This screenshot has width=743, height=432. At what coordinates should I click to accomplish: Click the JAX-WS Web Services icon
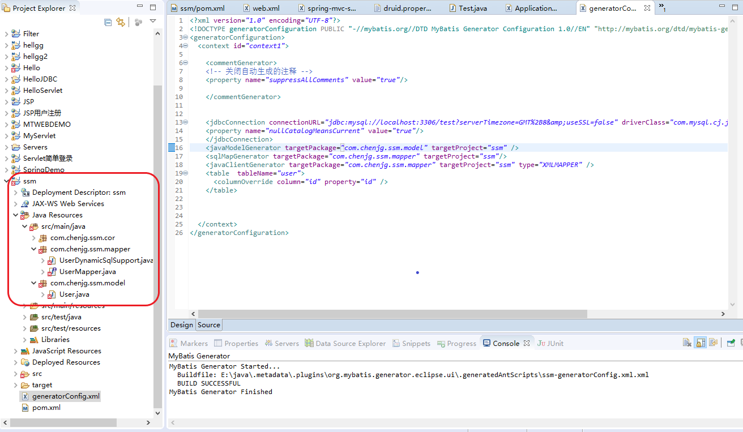click(x=25, y=203)
